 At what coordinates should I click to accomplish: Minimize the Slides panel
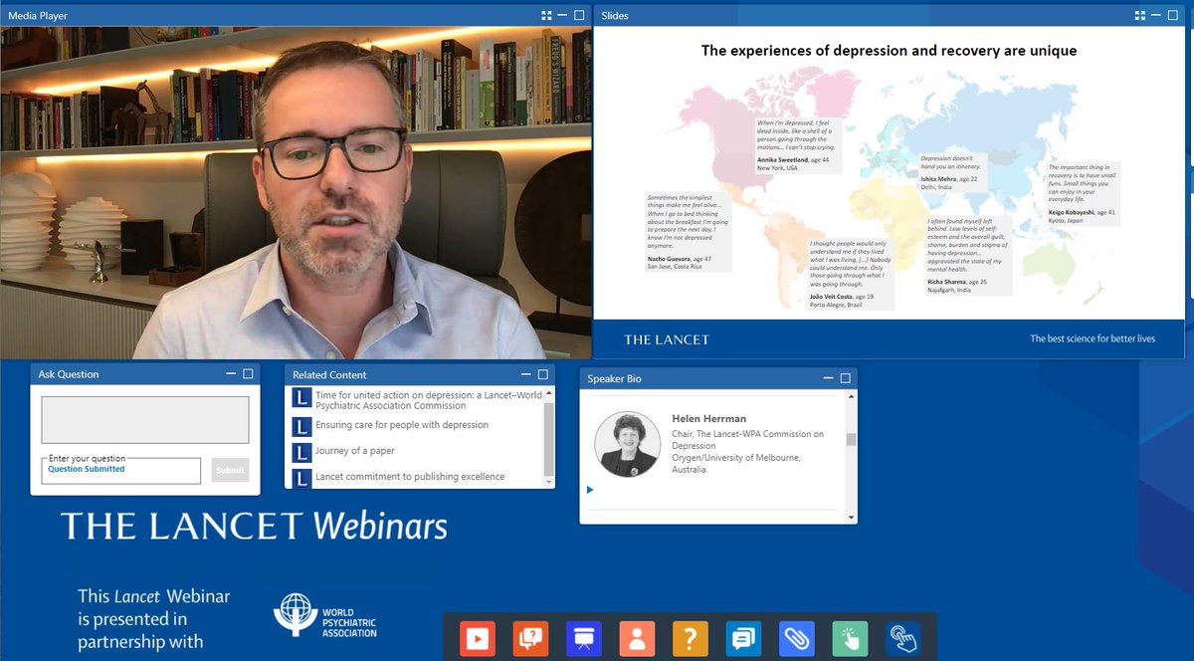tap(1156, 15)
